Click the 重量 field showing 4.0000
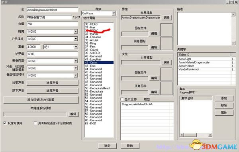239x152 pixels. 33,47
